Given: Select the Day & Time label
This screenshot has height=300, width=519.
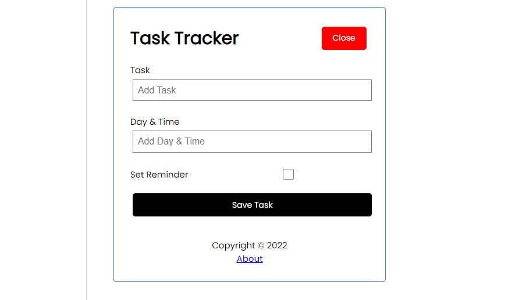Looking at the screenshot, I should 155,122.
